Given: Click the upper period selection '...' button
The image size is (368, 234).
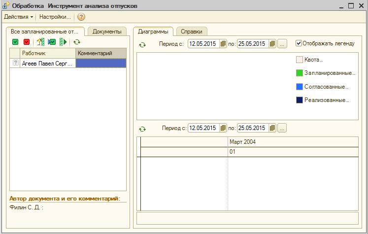Looking at the screenshot, I should click(282, 44).
